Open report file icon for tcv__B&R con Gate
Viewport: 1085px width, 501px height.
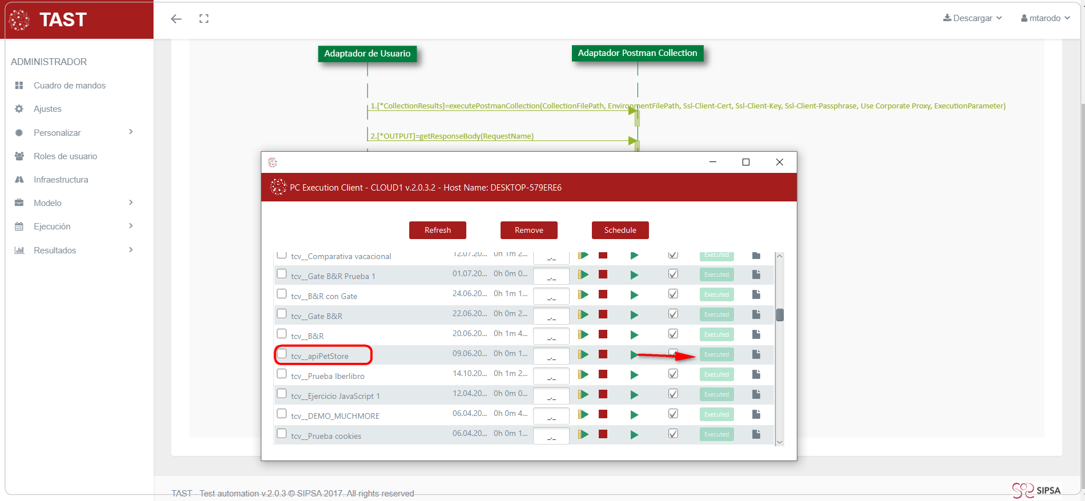tap(756, 294)
